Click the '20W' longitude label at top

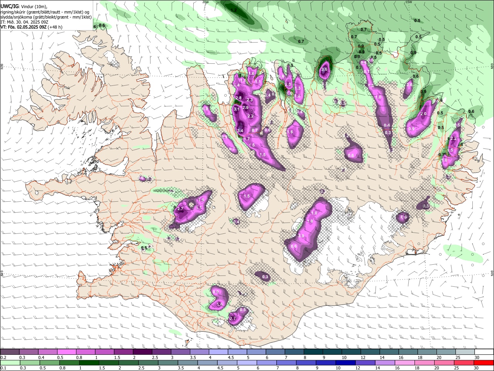point(205,2)
